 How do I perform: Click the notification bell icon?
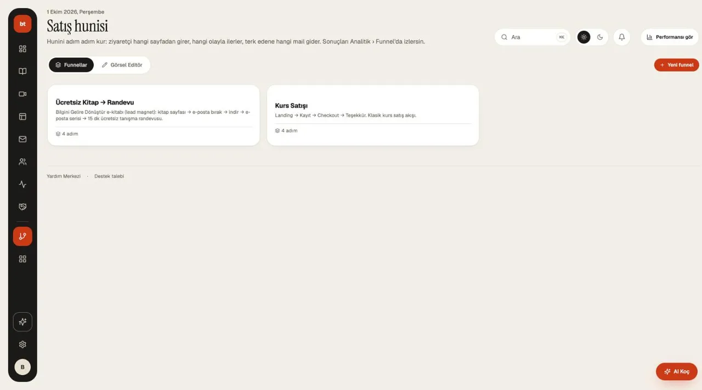pyautogui.click(x=621, y=37)
